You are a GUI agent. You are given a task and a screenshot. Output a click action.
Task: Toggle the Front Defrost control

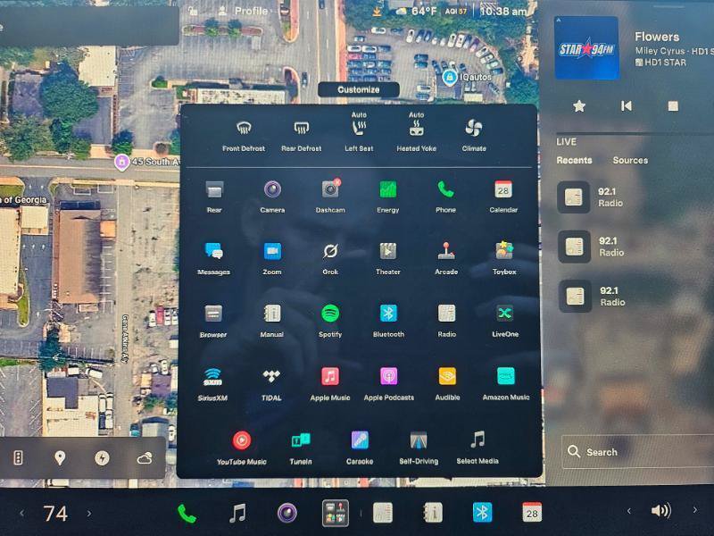[x=244, y=135]
